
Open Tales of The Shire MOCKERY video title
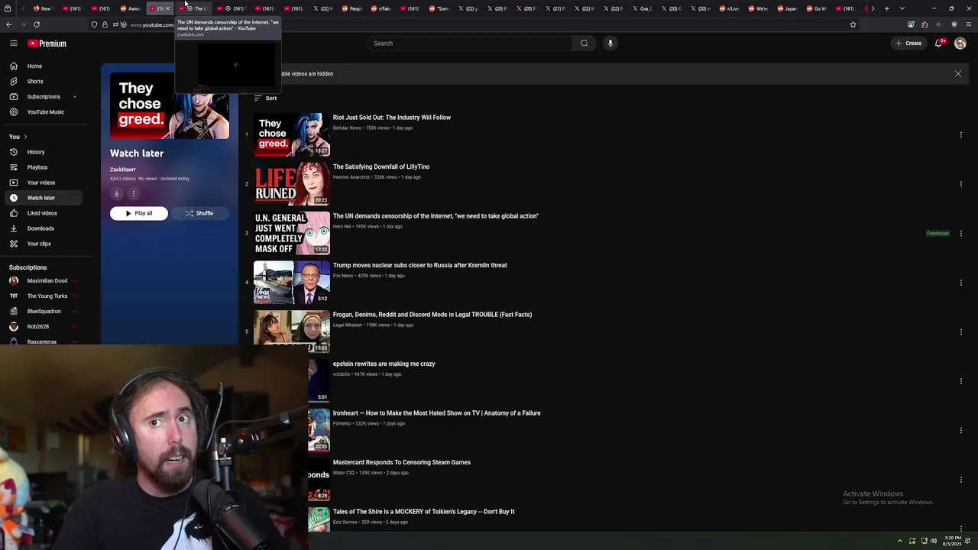424,512
